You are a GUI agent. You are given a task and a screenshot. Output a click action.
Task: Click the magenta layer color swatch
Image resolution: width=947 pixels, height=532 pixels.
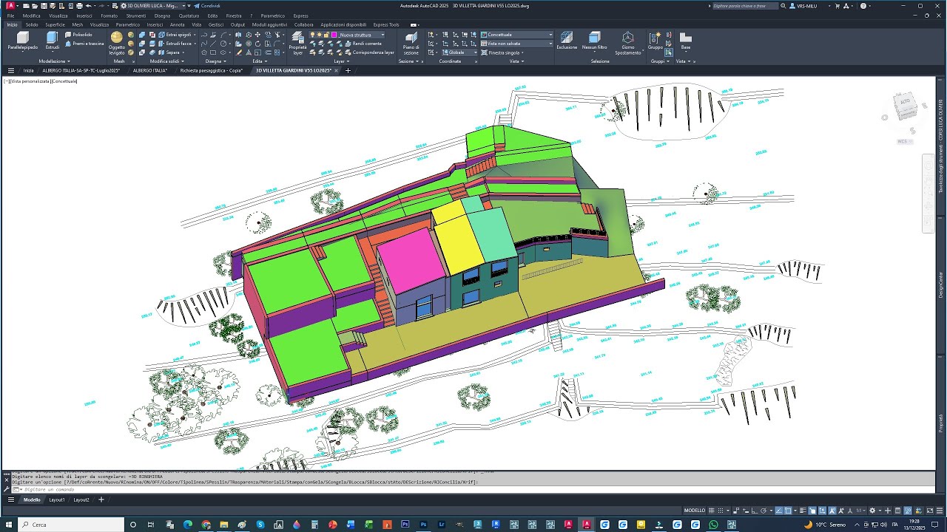pos(334,35)
